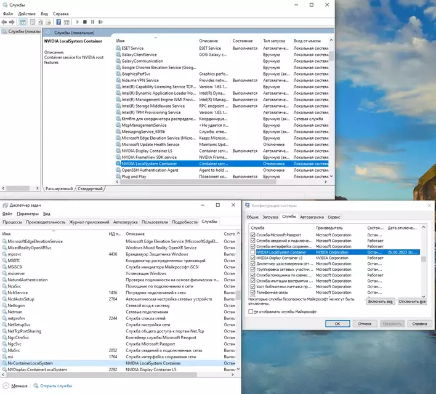Image resolution: width=436 pixels, height=394 pixels.
Task: Switch to Стандартный tab in Services
Action: 90,188
